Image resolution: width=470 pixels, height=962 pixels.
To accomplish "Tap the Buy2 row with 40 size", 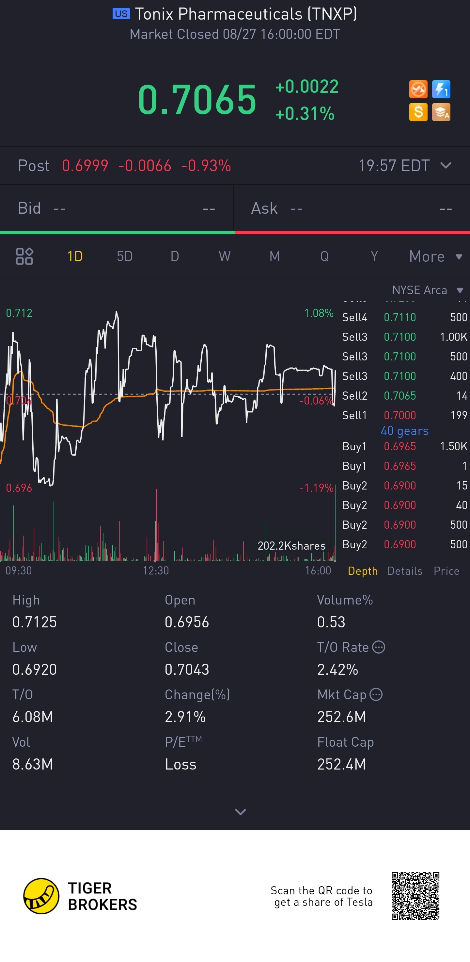I will pyautogui.click(x=405, y=505).
